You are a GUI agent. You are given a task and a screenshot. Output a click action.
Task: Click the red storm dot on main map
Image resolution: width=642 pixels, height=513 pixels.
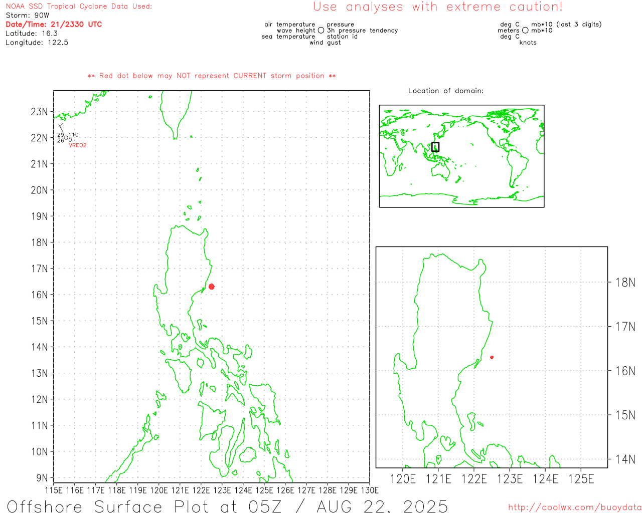[211, 287]
